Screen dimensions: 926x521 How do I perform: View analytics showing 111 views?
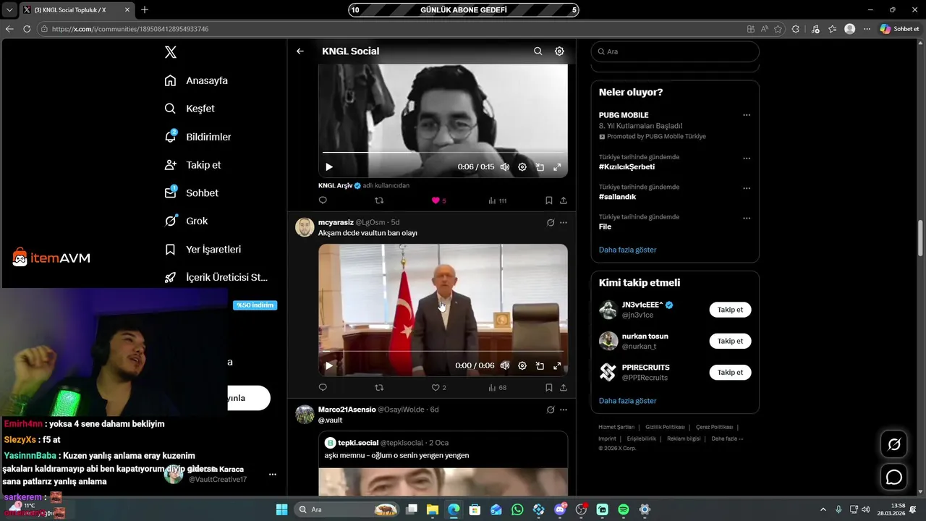click(497, 200)
